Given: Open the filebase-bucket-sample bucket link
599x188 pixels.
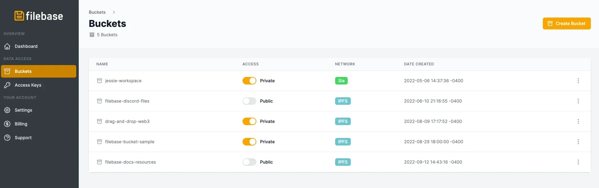Looking at the screenshot, I should coord(130,142).
